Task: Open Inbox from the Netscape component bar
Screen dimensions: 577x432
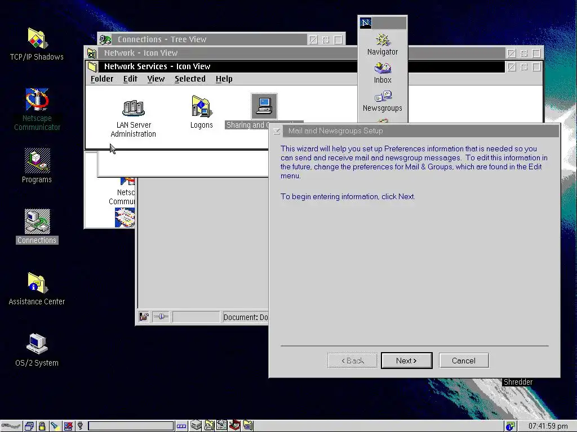Action: [x=383, y=73]
